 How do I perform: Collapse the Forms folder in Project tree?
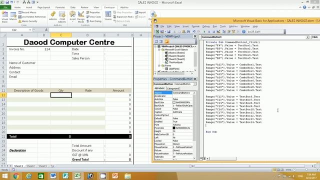[159, 65]
